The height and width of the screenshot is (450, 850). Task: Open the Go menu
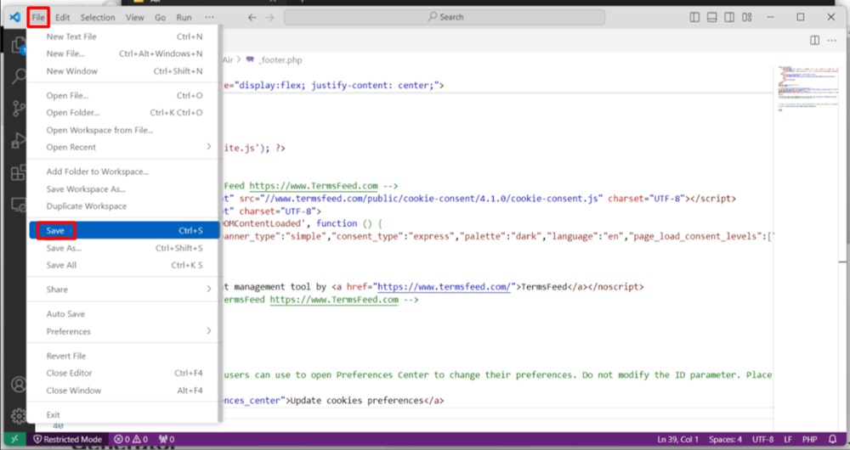point(160,17)
